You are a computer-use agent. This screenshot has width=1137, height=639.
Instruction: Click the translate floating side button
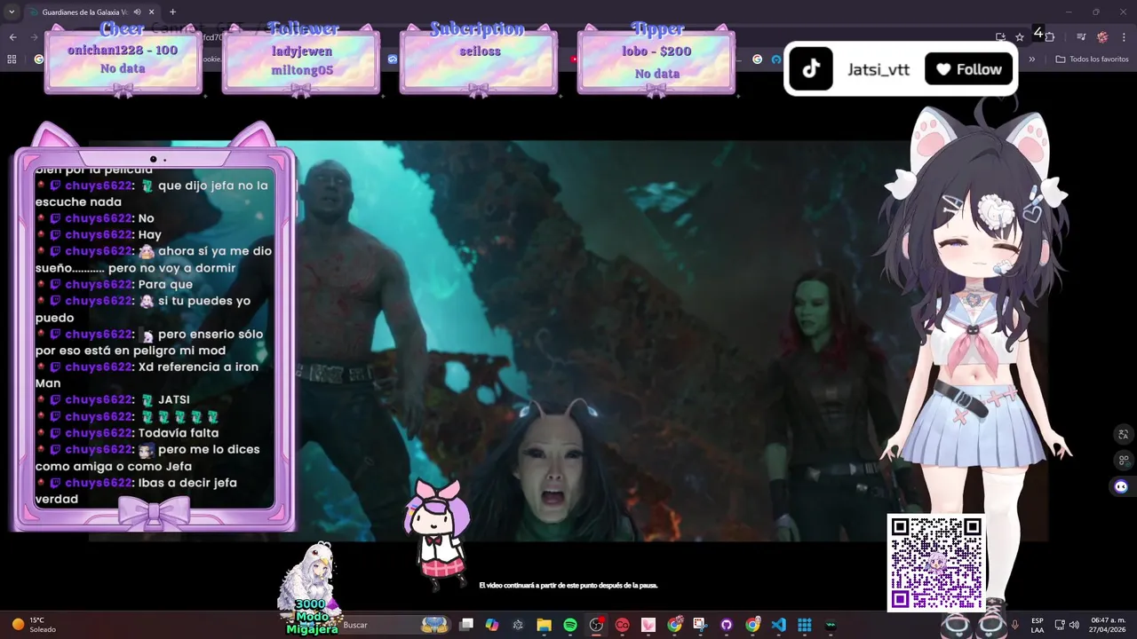tap(1123, 435)
